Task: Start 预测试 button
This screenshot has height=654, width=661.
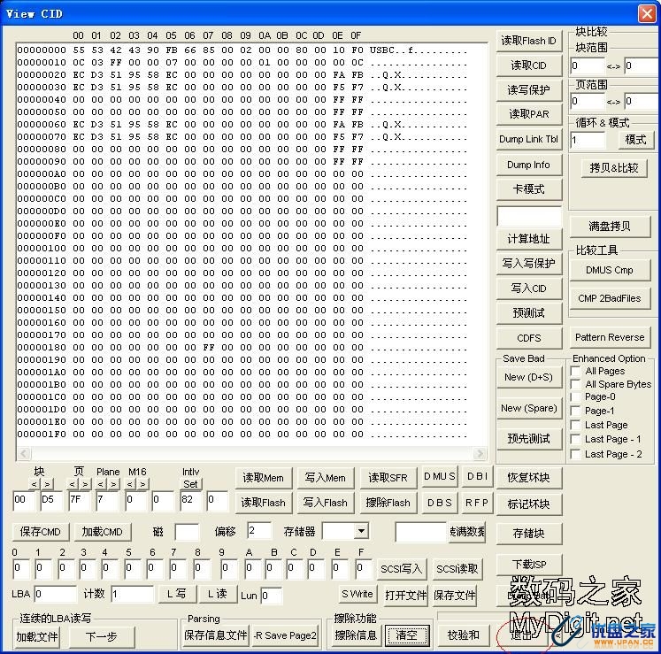Action: pyautogui.click(x=529, y=313)
